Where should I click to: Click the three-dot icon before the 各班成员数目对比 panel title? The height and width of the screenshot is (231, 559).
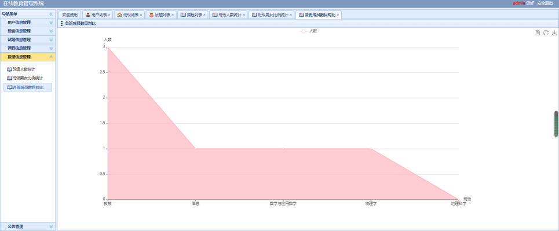point(62,24)
